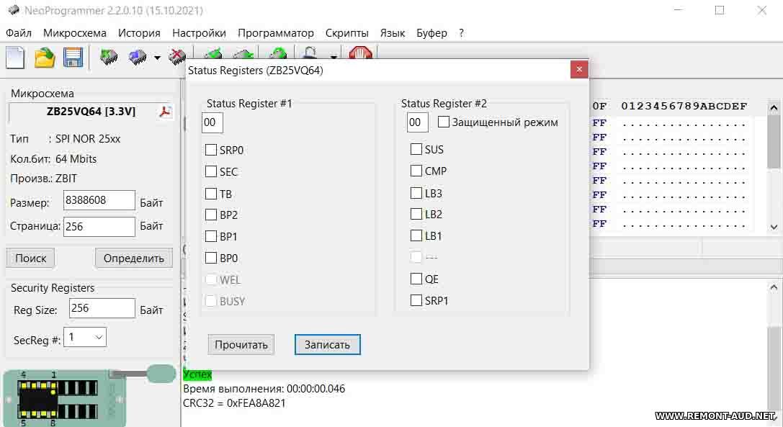Click the Прочитать button
The height and width of the screenshot is (427, 783).
click(241, 345)
